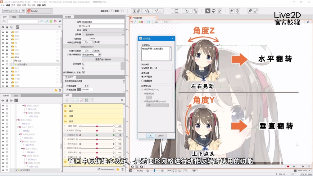Switch to the 记录 tab in deformer panel
313x176 pixels.
16,95
